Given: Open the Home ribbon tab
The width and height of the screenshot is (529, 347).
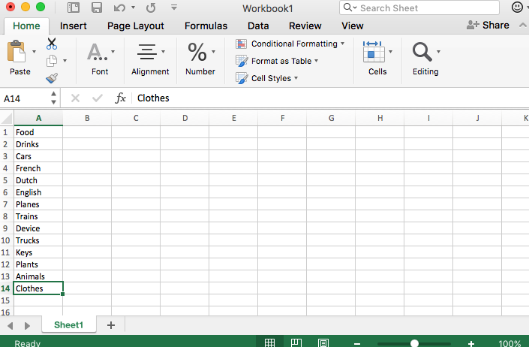Looking at the screenshot, I should point(26,26).
